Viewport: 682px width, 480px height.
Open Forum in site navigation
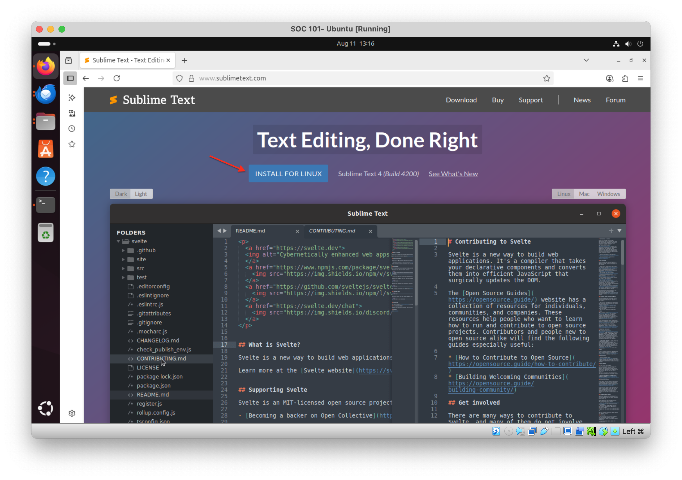[615, 100]
